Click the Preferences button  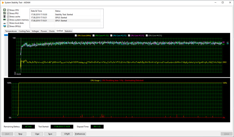(x=80, y=134)
